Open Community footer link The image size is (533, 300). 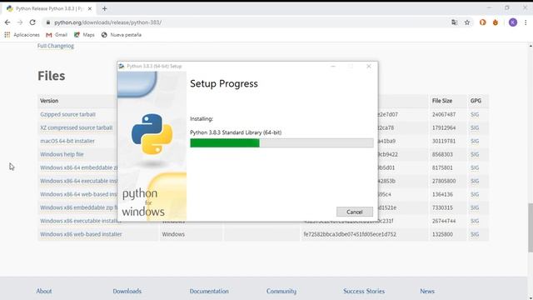281,291
